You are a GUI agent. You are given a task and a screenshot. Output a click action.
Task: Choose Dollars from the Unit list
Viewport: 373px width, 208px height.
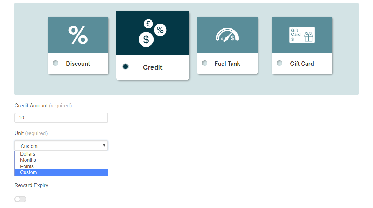(x=28, y=154)
